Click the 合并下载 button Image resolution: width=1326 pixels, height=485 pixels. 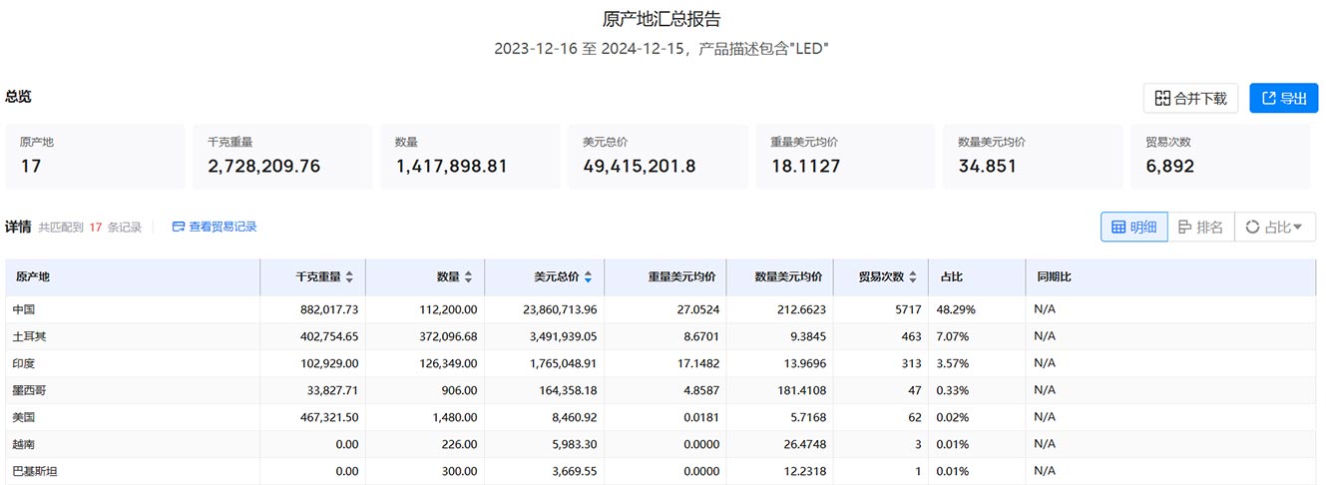(x=1190, y=98)
